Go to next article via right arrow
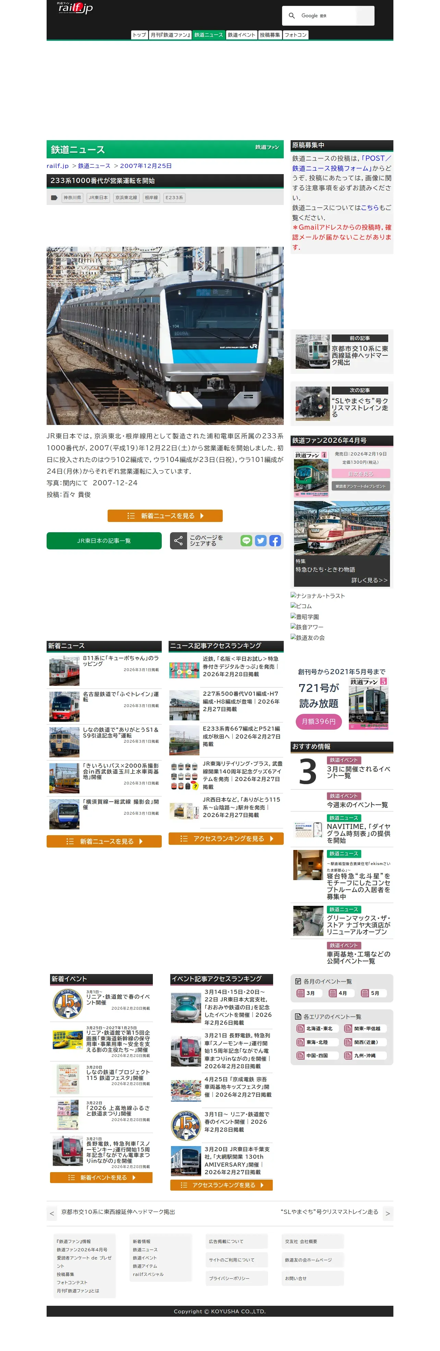This screenshot has width=440, height=1351. pos(388,1214)
